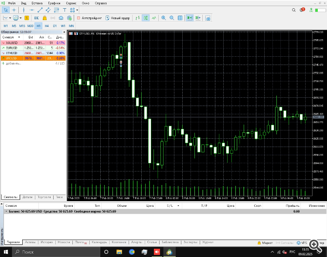The width and height of the screenshot is (327, 257).
Task: Open the Календарь tab
Action: pos(99,242)
